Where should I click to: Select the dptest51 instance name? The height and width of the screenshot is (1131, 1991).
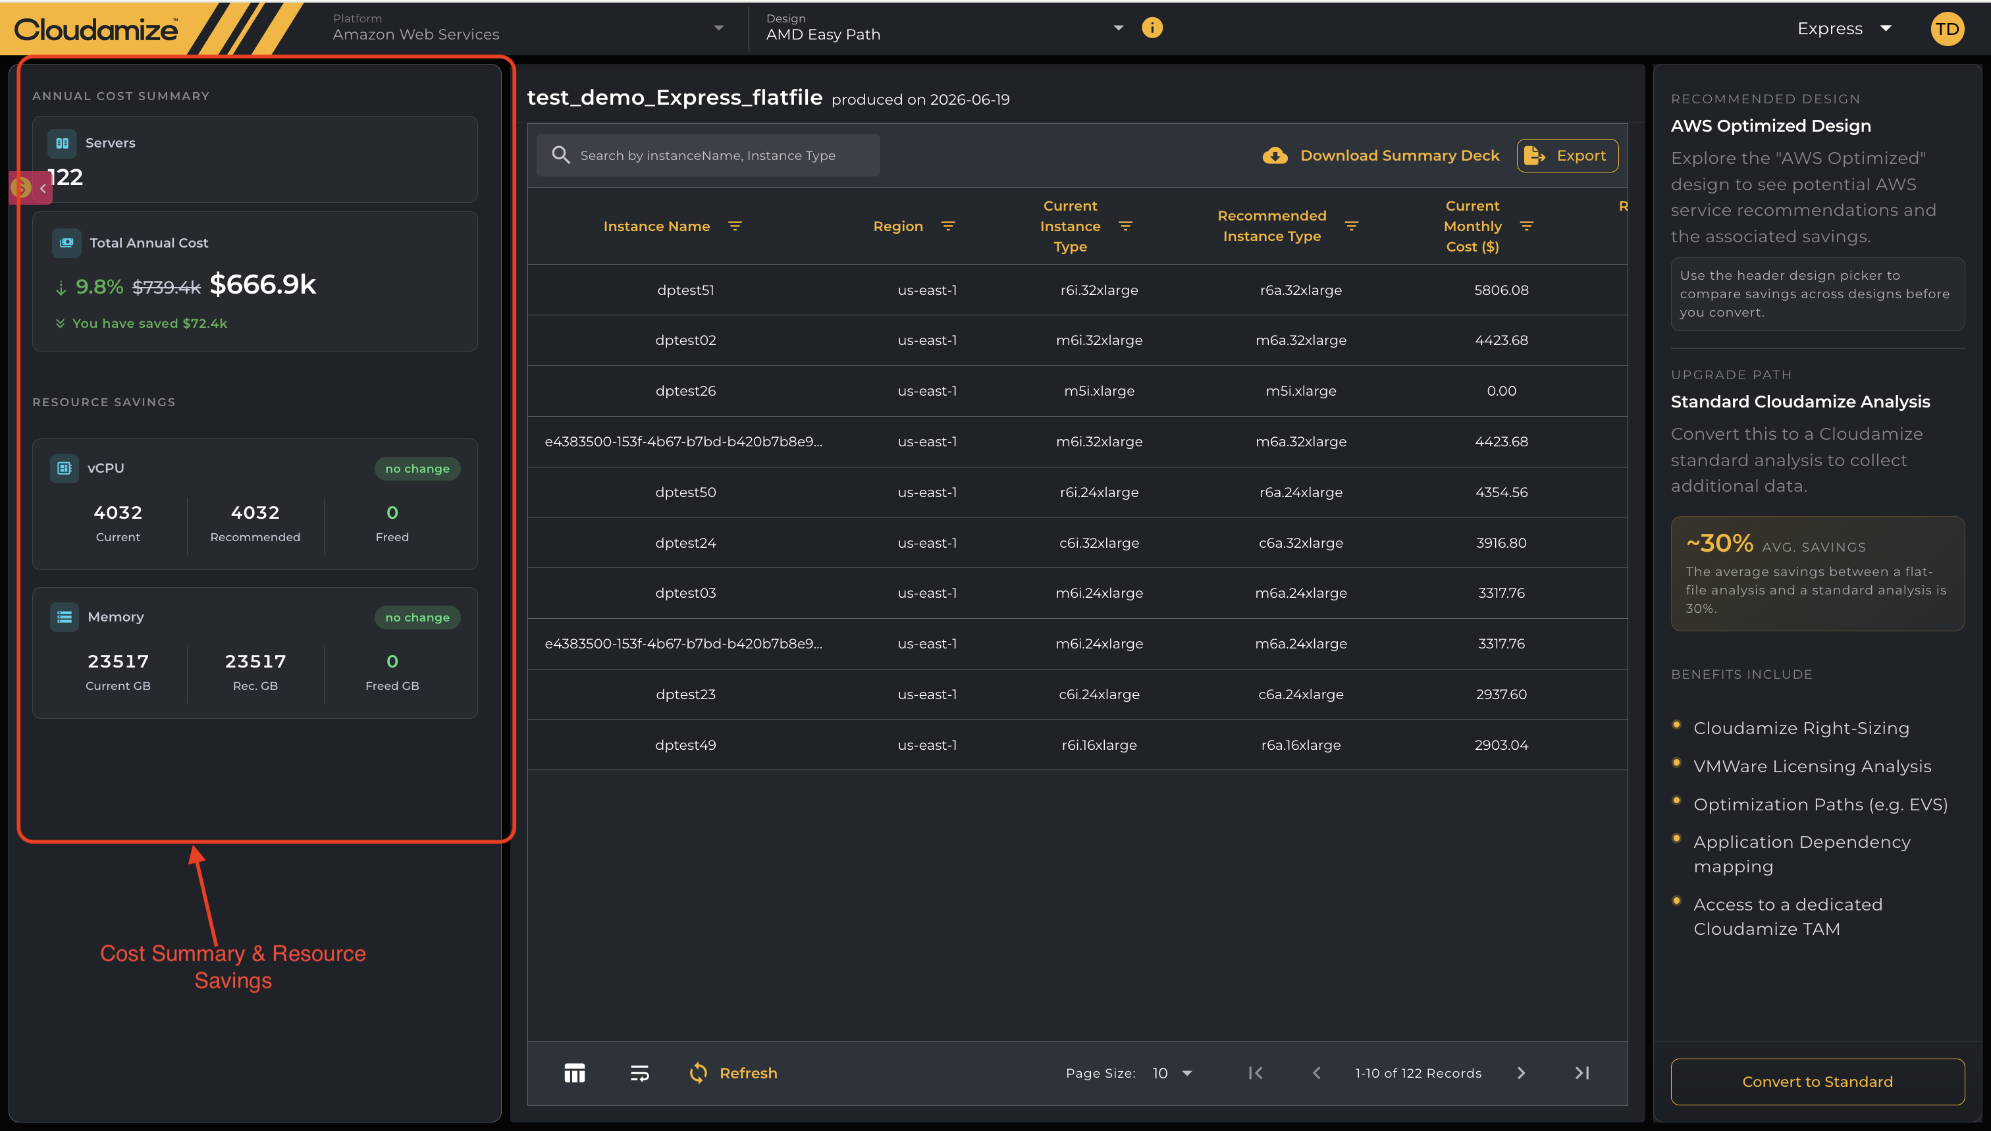[x=685, y=290]
